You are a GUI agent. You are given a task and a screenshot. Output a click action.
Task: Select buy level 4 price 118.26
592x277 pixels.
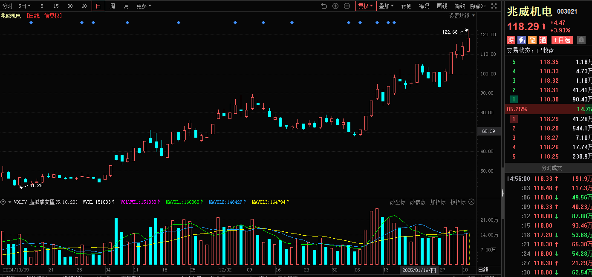click(549, 147)
